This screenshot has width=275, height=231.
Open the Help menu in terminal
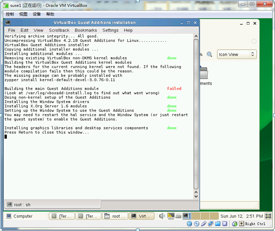[x=128, y=31]
